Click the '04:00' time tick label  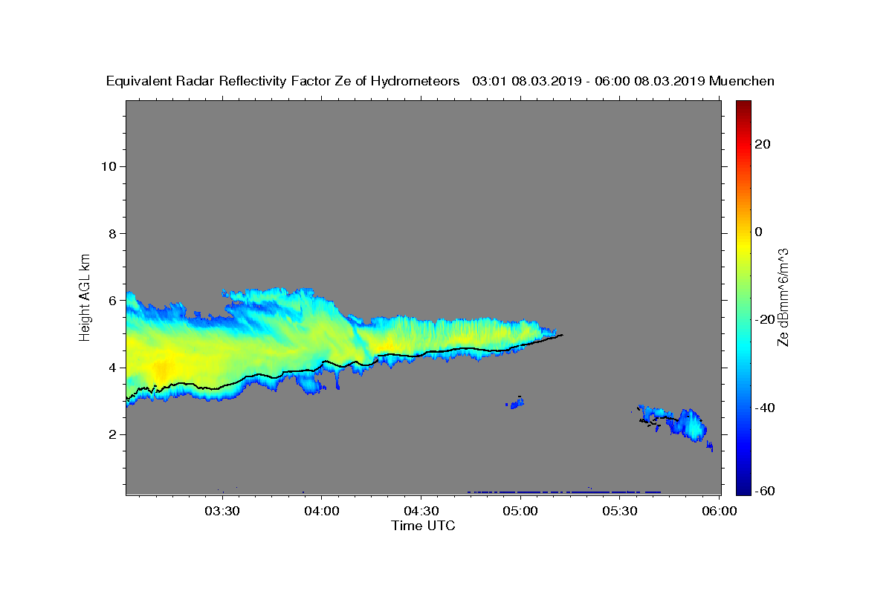(x=322, y=512)
